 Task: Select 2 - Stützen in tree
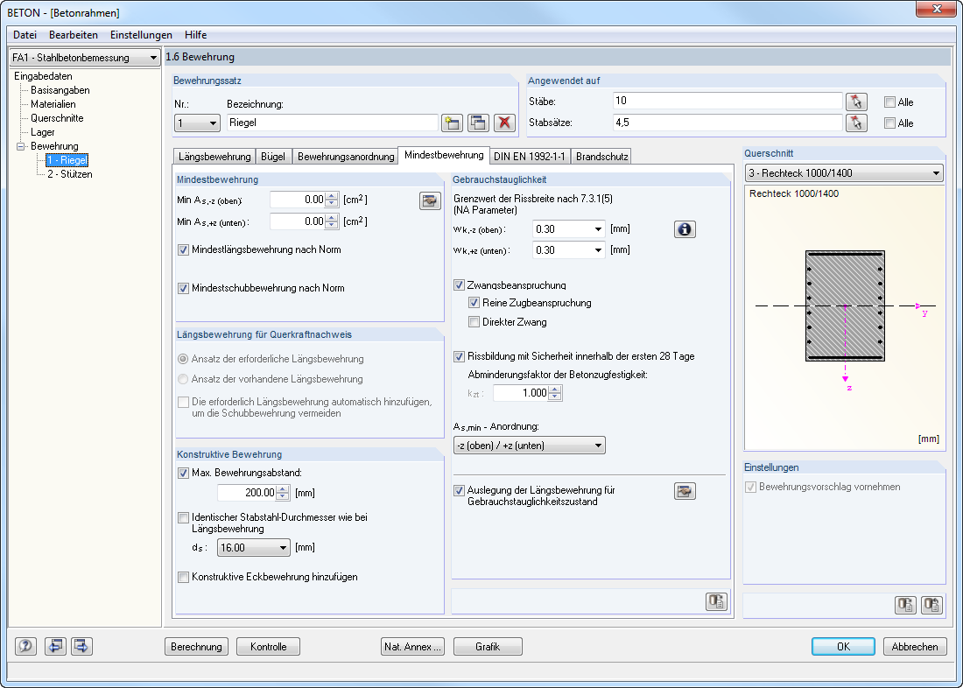pyautogui.click(x=70, y=174)
